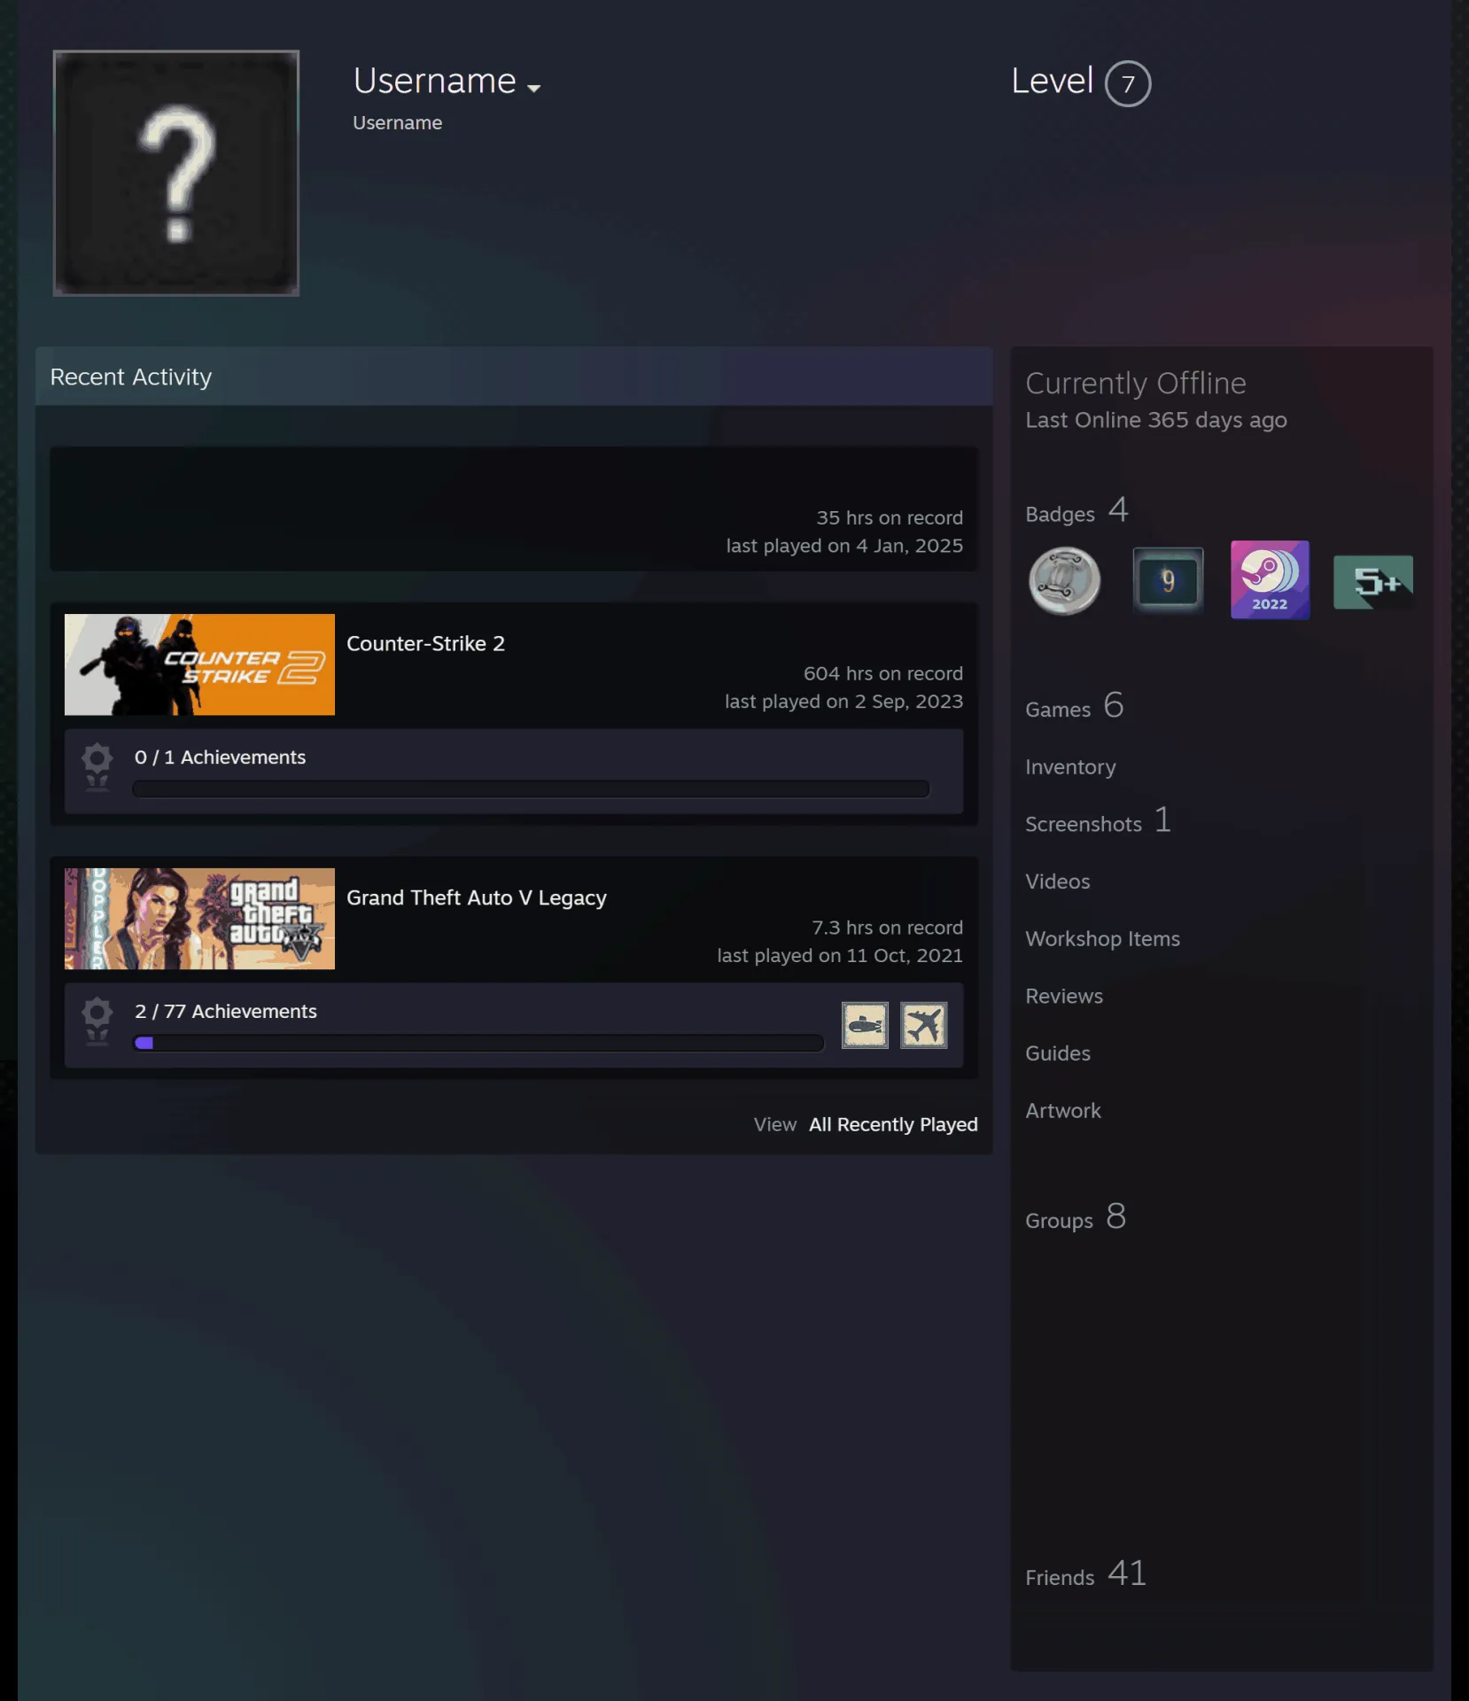Viewport: 1469px width, 1701px height.
Task: Click '0 / 1 Achievements' text
Action: pos(220,757)
